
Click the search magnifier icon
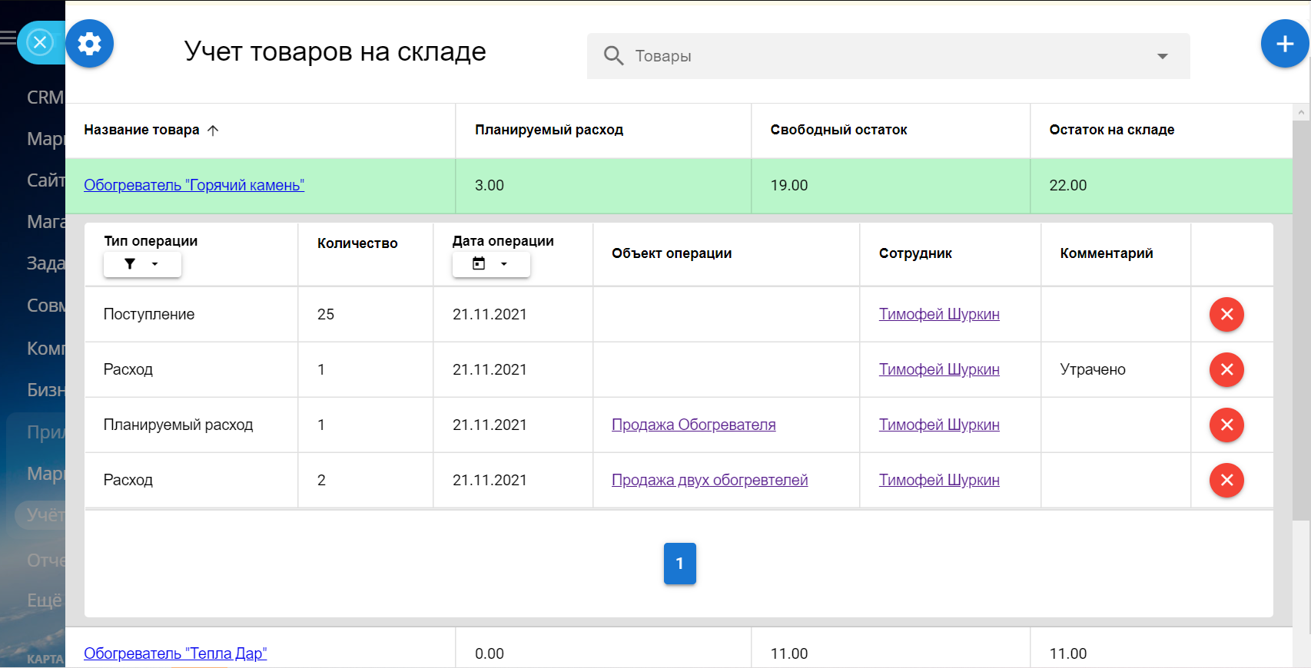[x=613, y=56]
